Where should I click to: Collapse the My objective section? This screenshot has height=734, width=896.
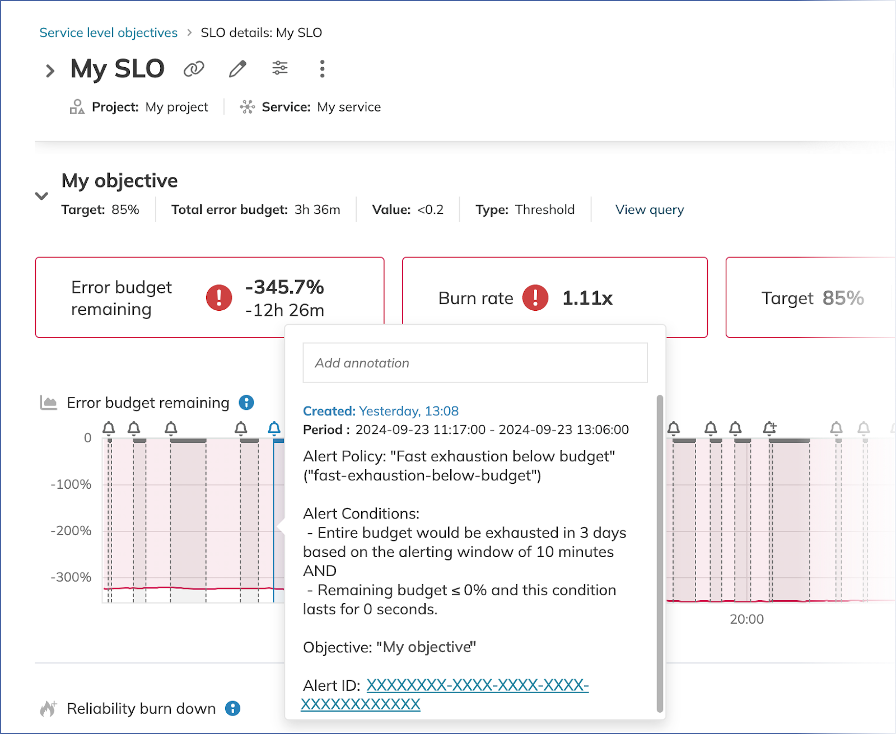[x=41, y=196]
